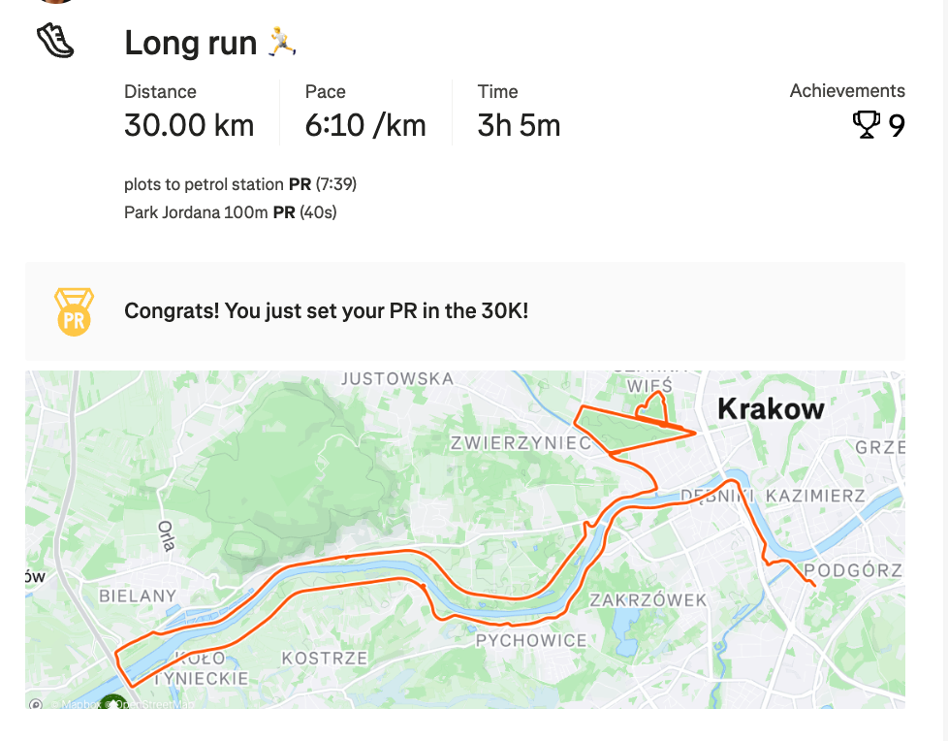Click the Achievements count of 9
Screen dimensions: 948x741
[897, 126]
